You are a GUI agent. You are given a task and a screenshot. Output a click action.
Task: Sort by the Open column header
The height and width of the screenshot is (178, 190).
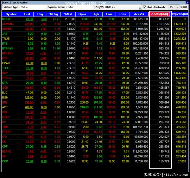(82, 14)
